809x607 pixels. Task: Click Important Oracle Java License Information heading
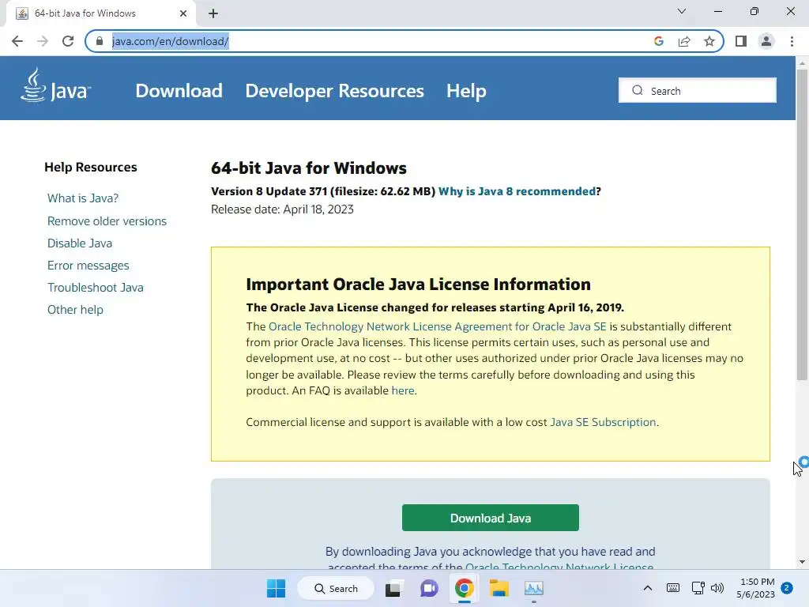pos(419,285)
